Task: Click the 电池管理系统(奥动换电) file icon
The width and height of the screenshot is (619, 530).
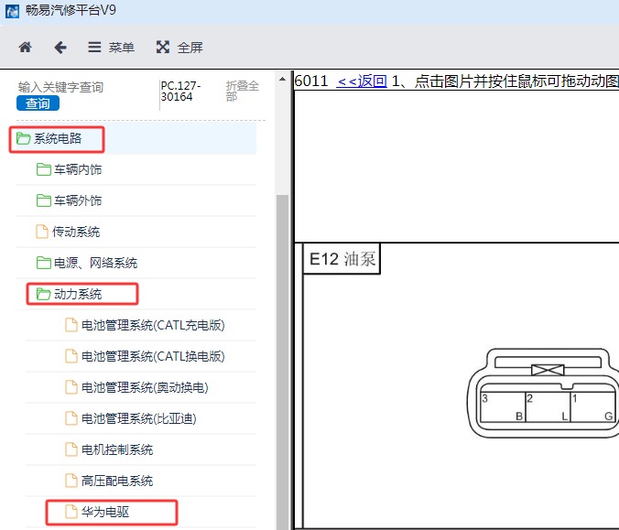Action: click(x=71, y=387)
